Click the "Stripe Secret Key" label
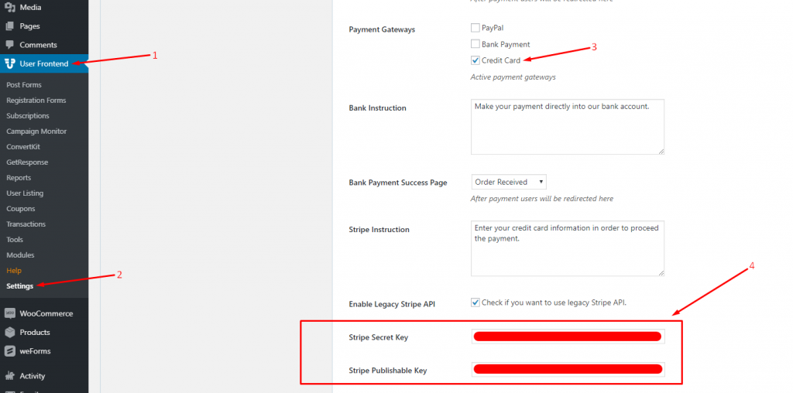The width and height of the screenshot is (793, 393). 378,337
